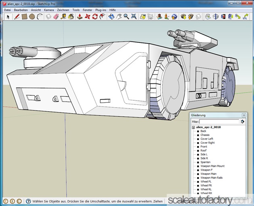This screenshot has width=254, height=206.
Task: Select the Rotate tool
Action: coord(95,17)
